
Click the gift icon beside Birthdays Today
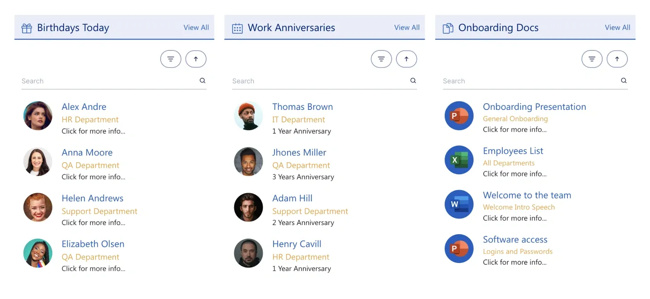click(x=27, y=28)
